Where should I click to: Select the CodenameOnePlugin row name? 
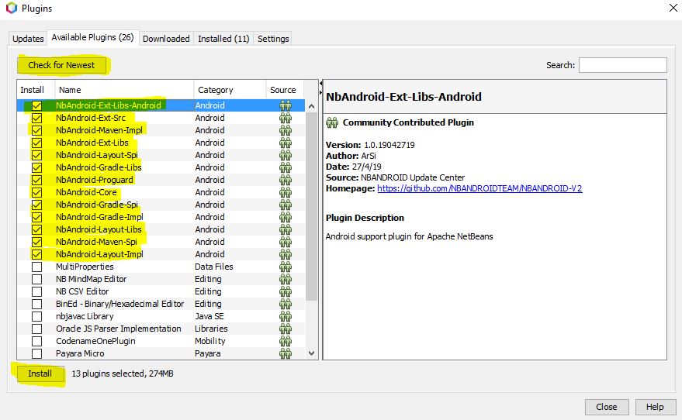(95, 341)
